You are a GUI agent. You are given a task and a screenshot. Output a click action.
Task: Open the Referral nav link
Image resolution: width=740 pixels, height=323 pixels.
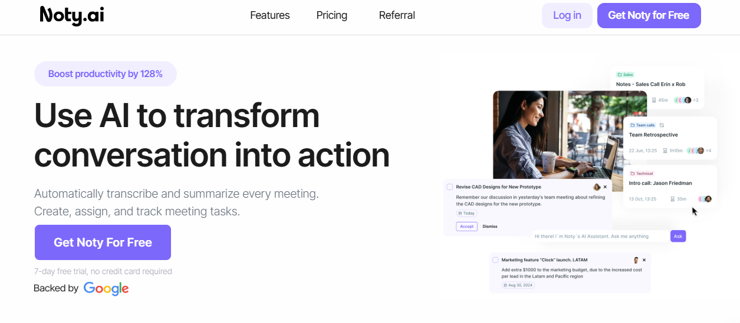(397, 15)
